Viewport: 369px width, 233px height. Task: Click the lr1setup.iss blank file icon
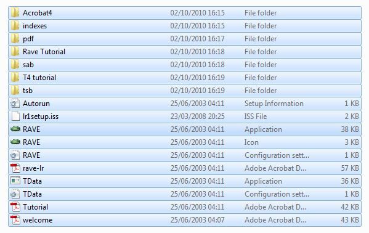point(15,116)
